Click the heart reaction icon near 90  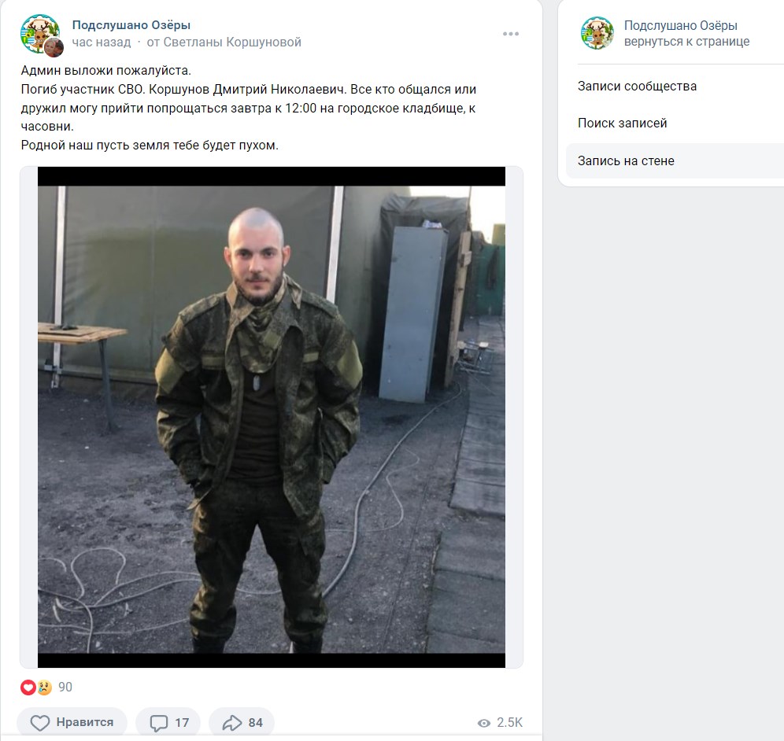coord(28,688)
